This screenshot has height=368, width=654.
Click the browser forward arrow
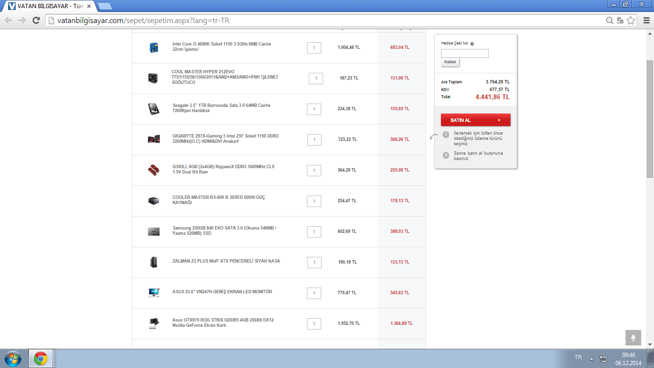pos(22,20)
